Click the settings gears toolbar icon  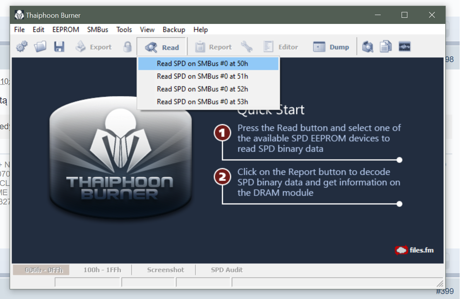[x=22, y=47]
